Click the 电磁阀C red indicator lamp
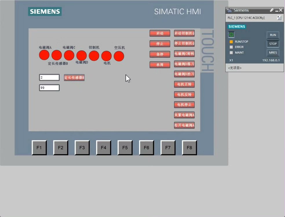This screenshot has width=285, height=217. pyautogui.click(x=69, y=55)
